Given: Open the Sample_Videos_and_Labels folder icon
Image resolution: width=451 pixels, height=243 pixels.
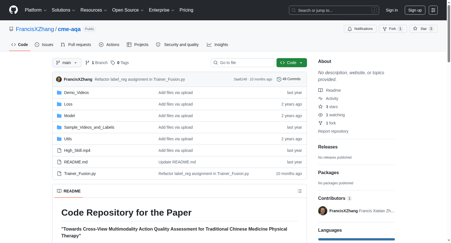Looking at the screenshot, I should pos(59,127).
